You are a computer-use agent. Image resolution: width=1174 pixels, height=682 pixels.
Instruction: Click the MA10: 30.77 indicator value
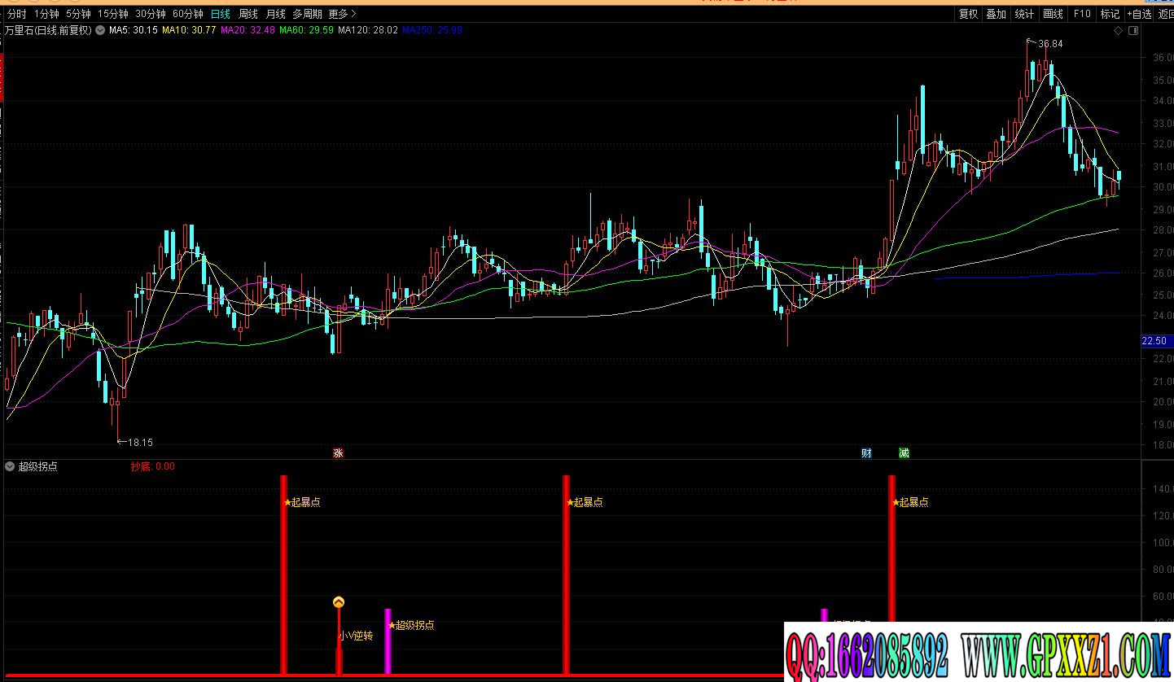point(189,30)
